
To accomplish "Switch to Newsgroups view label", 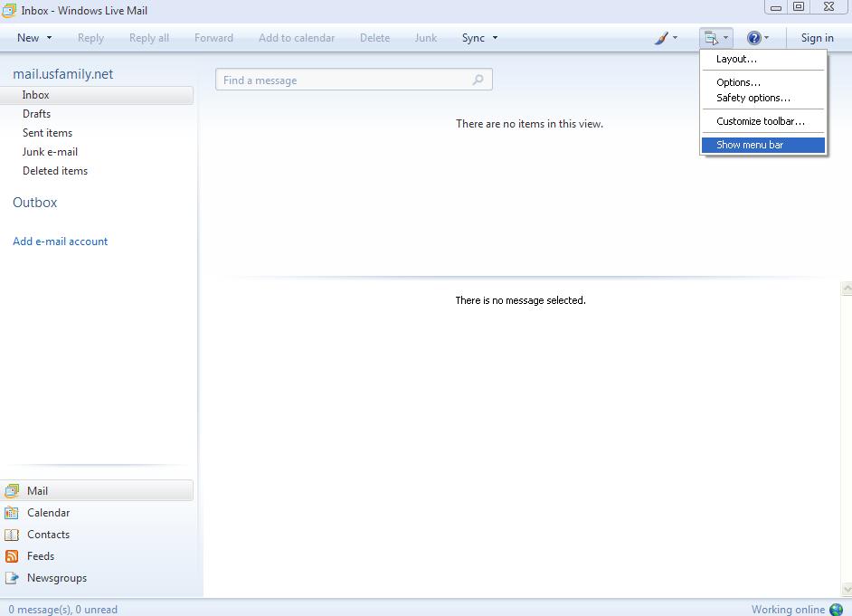I will coord(57,578).
